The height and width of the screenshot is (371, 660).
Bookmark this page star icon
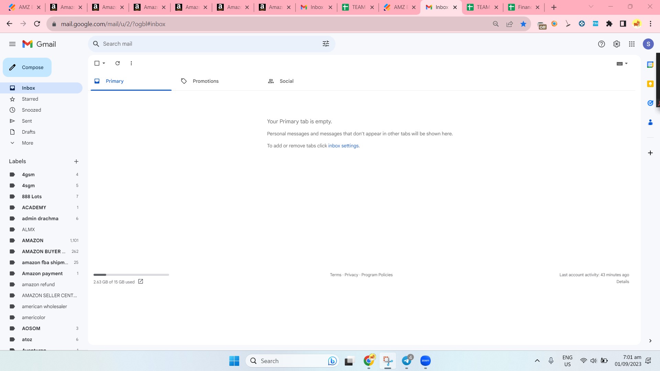click(523, 24)
